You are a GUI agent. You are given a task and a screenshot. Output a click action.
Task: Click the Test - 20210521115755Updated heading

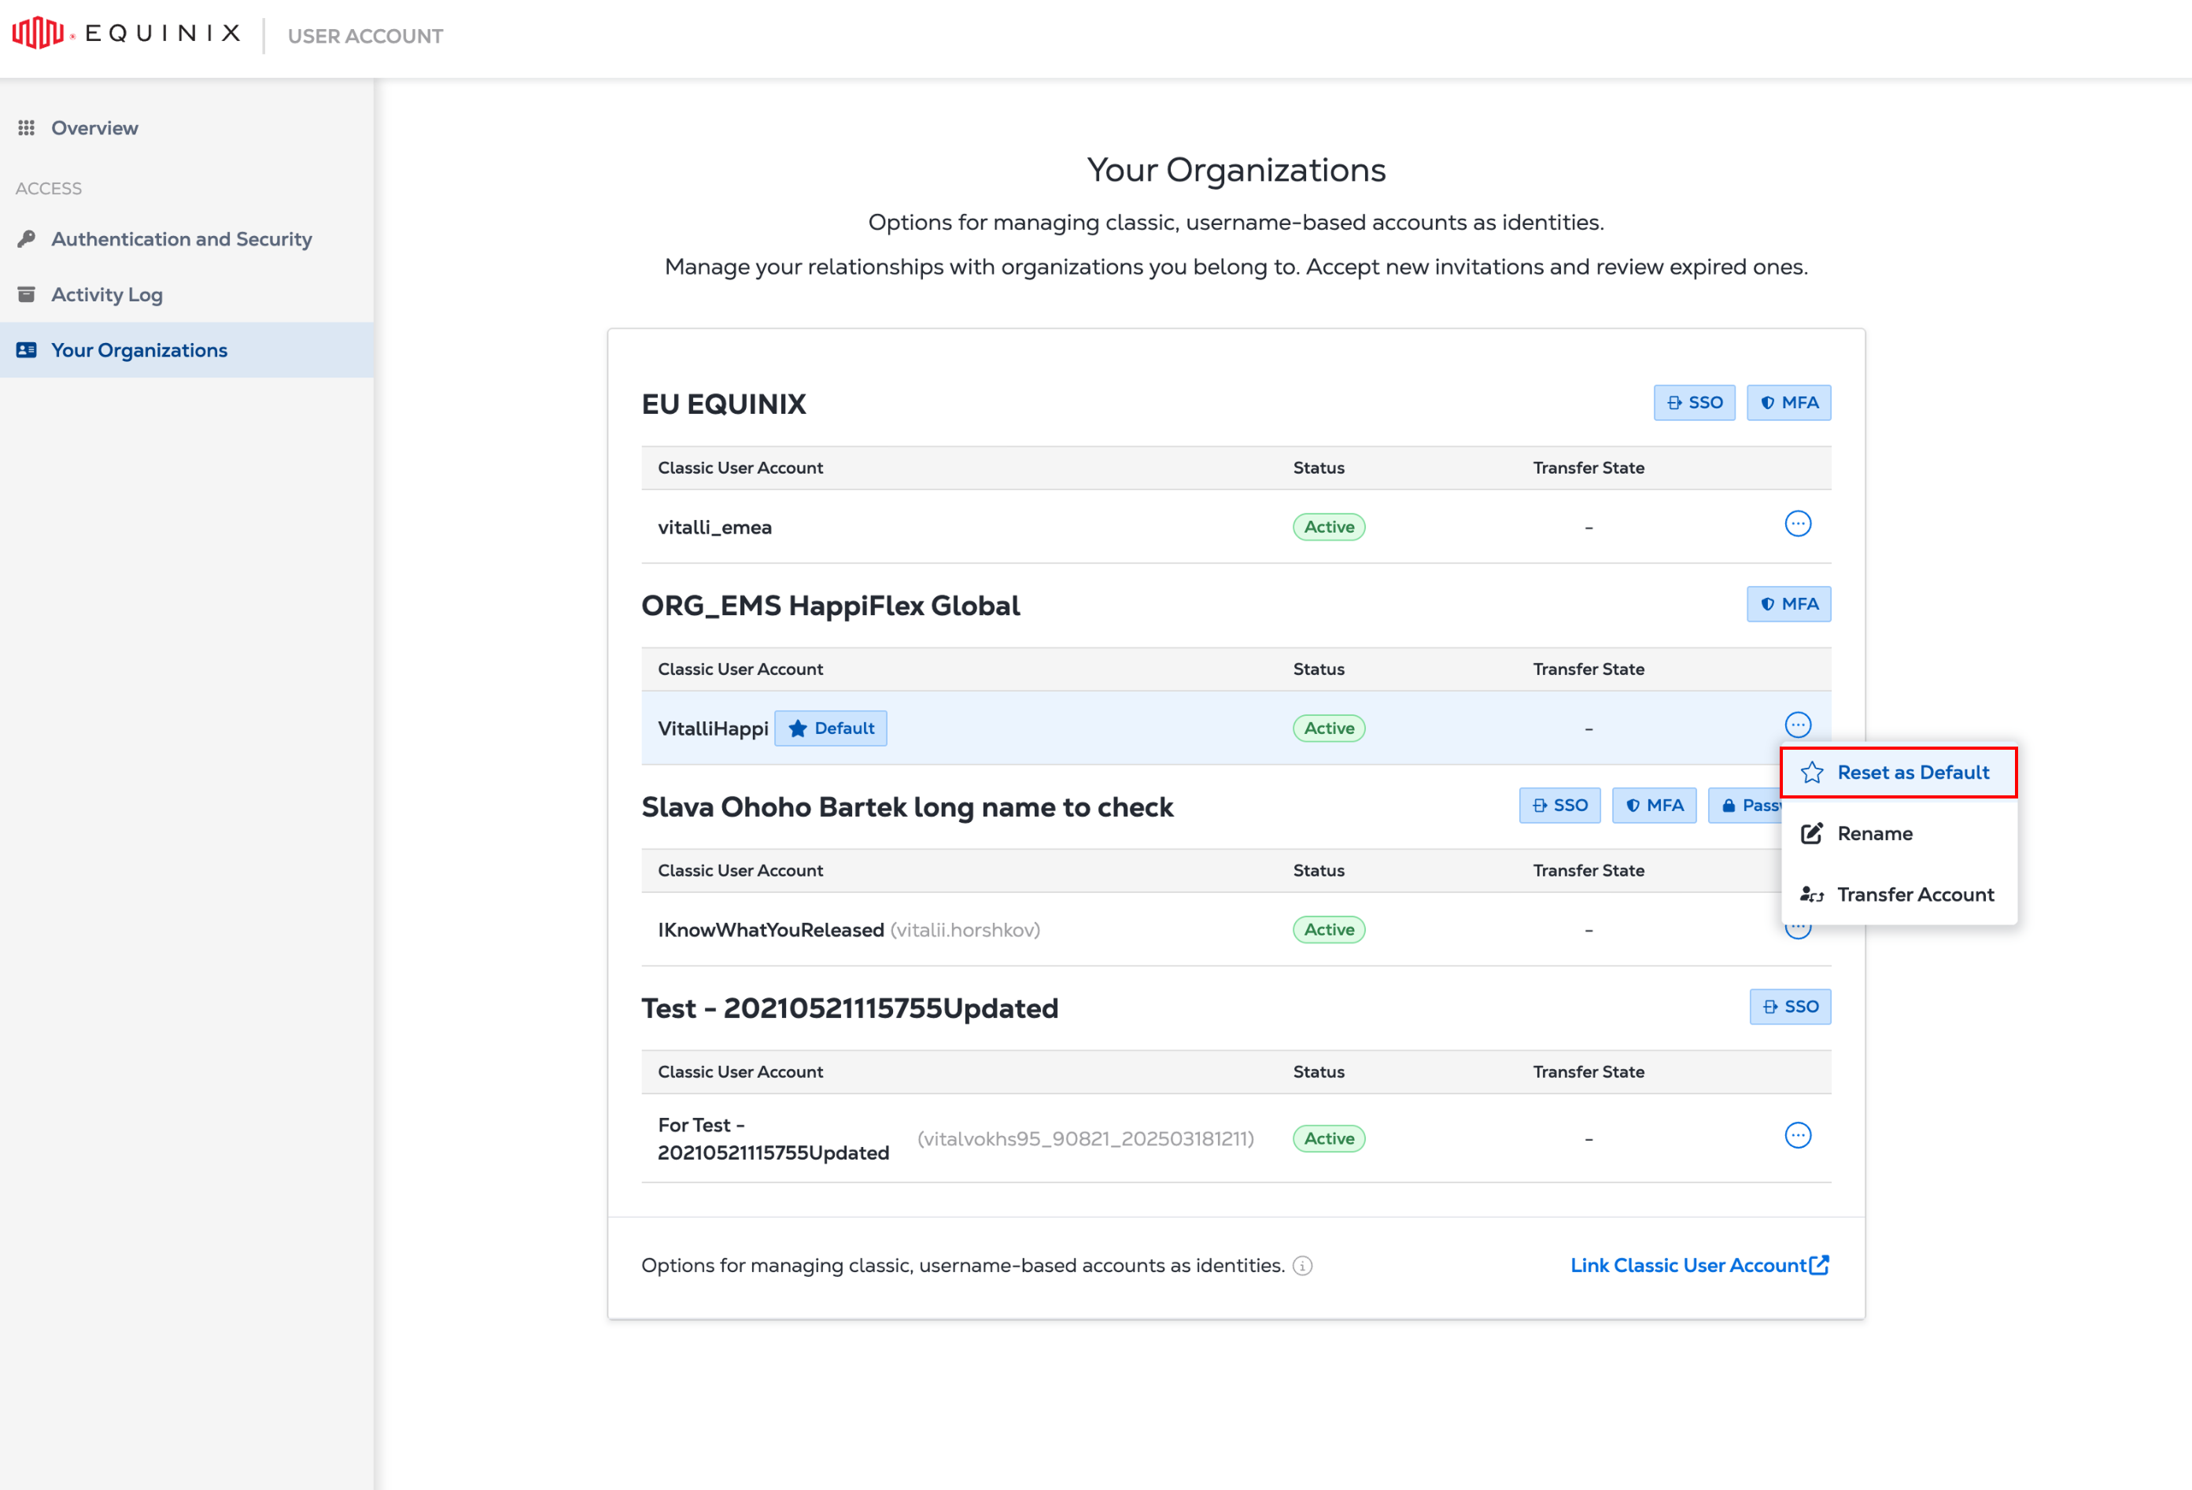click(849, 1008)
